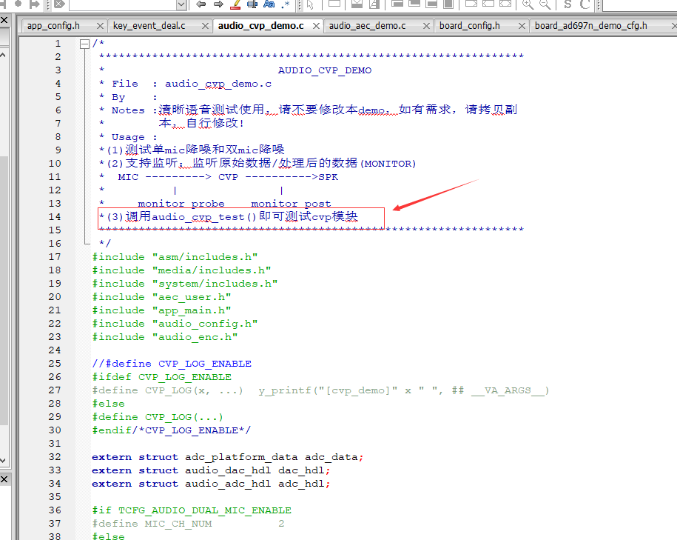
Task: Click inside the toolbar search input field
Action: (x=123, y=4)
